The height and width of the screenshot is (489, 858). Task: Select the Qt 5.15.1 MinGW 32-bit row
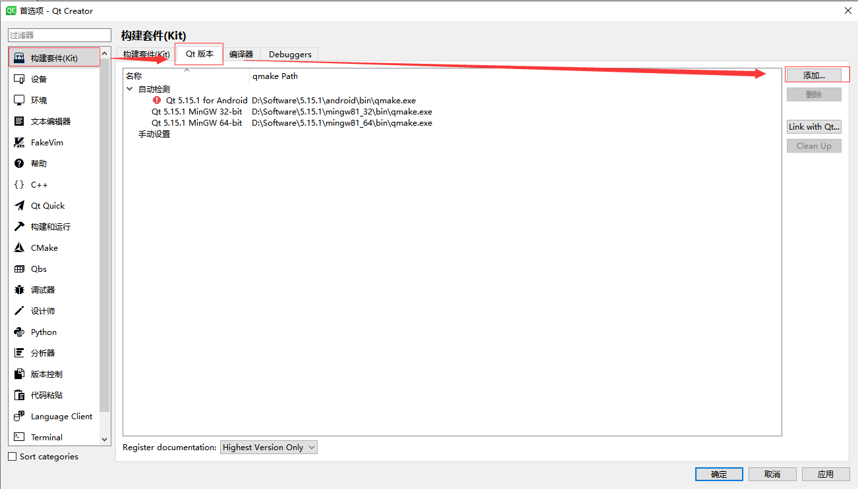(196, 112)
